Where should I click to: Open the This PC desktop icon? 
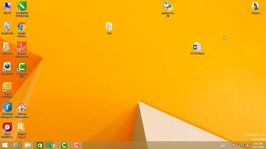click(x=7, y=8)
